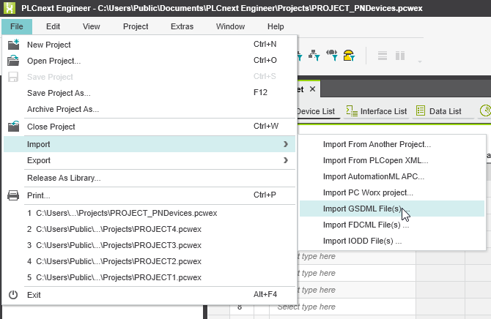Open the Help menu
The height and width of the screenshot is (319, 491).
click(276, 26)
